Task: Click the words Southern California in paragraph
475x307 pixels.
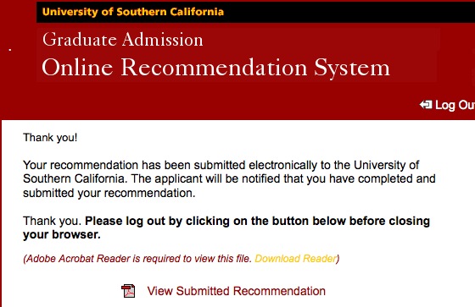Action: pos(75,178)
